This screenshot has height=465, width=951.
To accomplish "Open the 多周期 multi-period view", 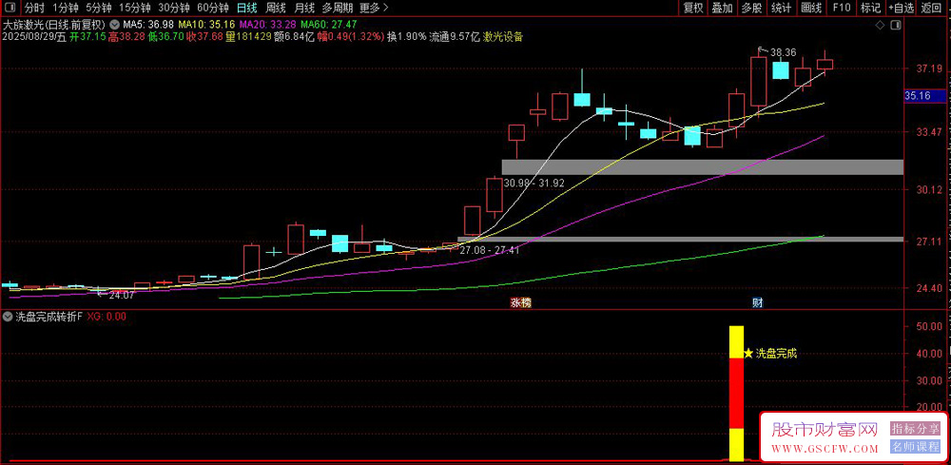I will point(337,8).
